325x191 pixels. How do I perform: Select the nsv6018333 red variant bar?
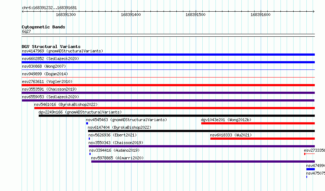pyautogui.click(x=263, y=139)
